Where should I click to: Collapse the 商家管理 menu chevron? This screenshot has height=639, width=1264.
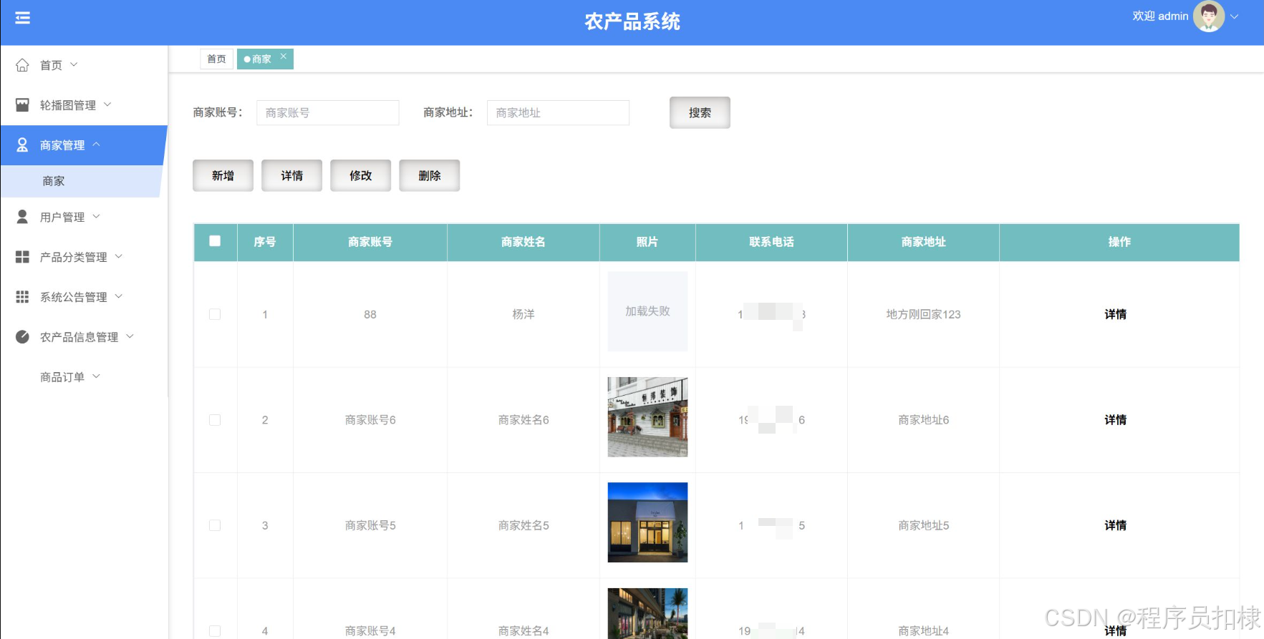96,145
